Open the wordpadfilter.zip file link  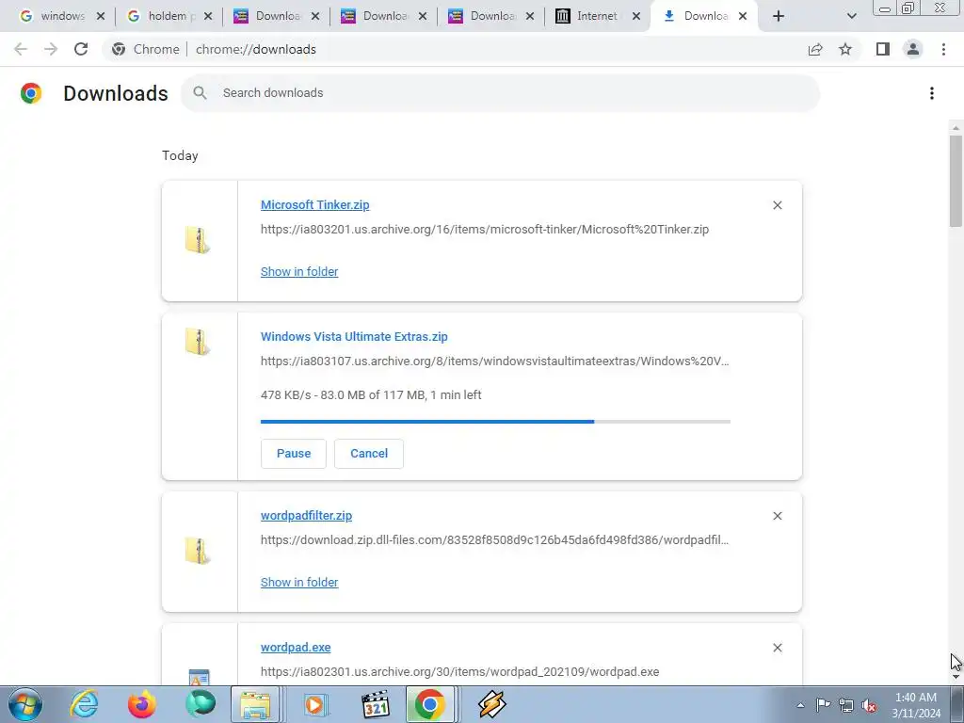[x=306, y=515]
